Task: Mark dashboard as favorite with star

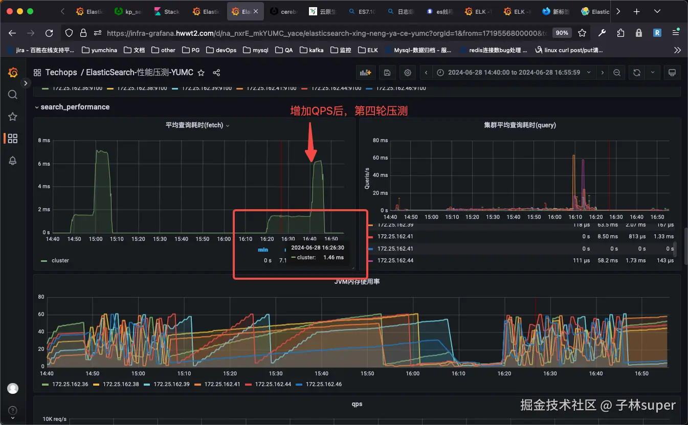Action: (x=201, y=73)
